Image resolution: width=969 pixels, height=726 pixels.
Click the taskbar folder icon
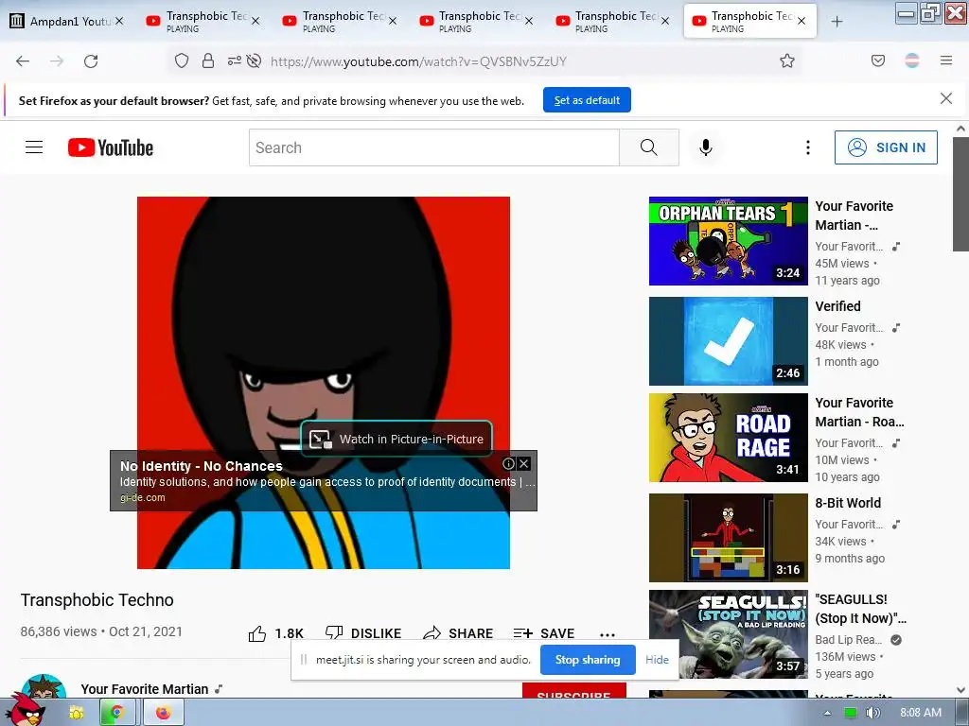click(x=76, y=713)
